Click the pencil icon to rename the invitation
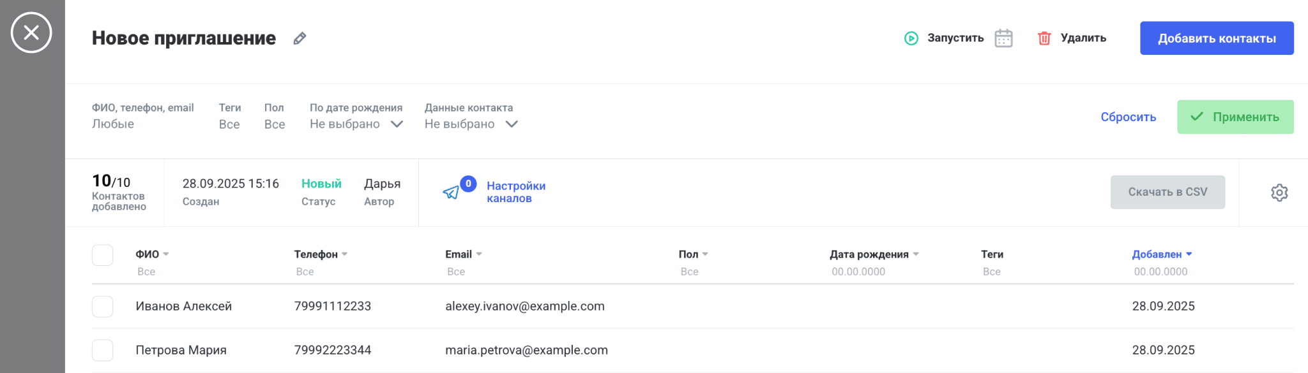This screenshot has height=373, width=1308. [300, 39]
